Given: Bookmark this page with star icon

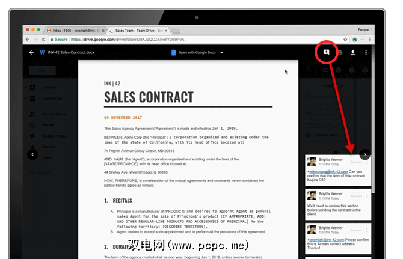Looking at the screenshot, I should point(345,40).
